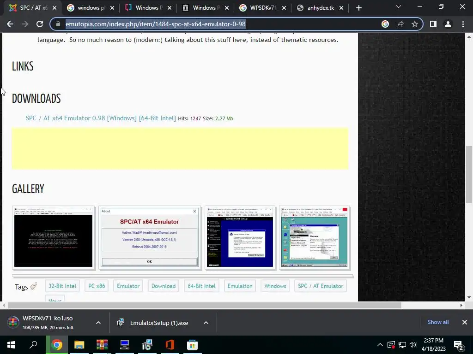
Task: Click the 32-Bit Intel tag
Action: (62, 286)
